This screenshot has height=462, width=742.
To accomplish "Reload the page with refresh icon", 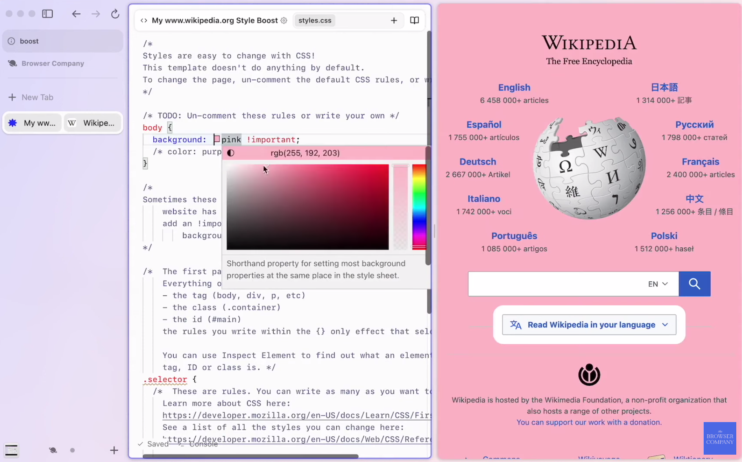I will 115,14.
